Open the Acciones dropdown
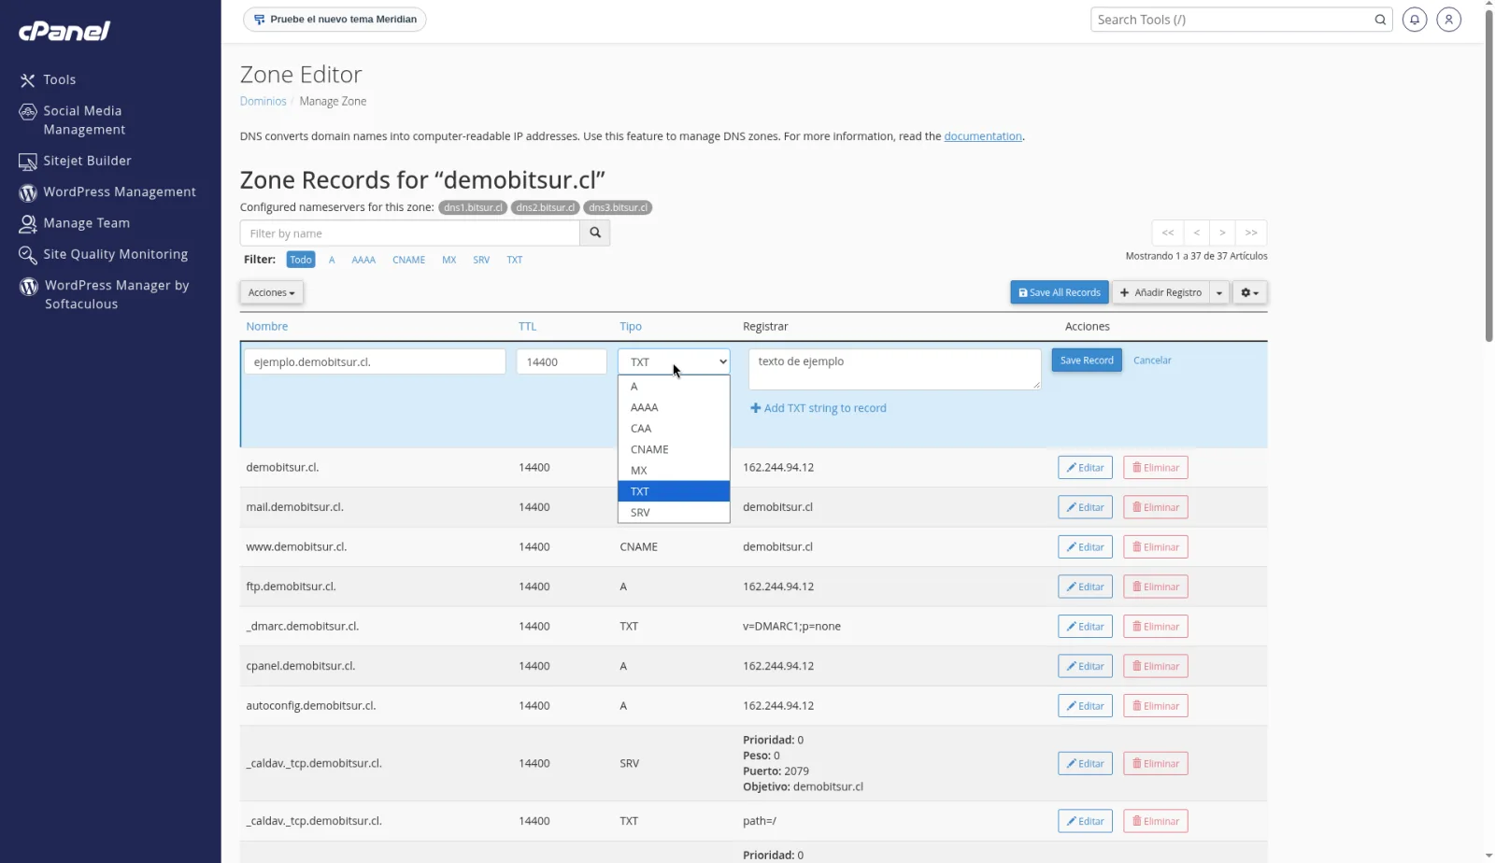This screenshot has width=1495, height=863. (x=272, y=292)
